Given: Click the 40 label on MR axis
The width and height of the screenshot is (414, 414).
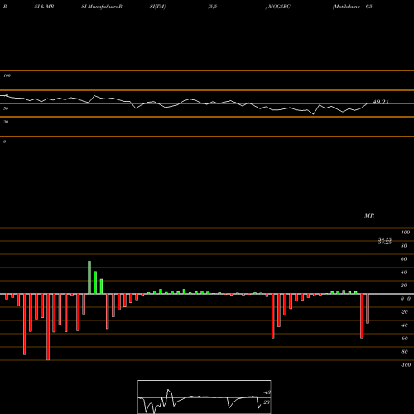Looking at the screenshot, I should pos(403,272).
